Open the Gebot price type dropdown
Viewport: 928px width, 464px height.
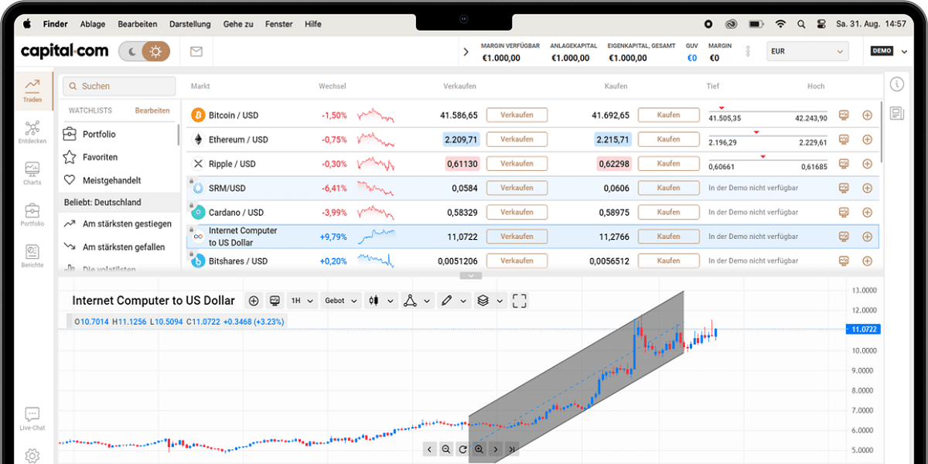(x=341, y=301)
